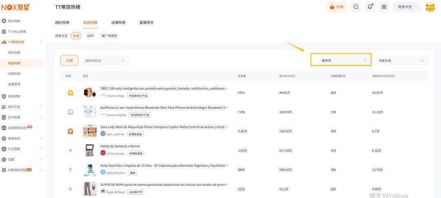Click the 价格 pricing button
This screenshot has height=198, width=441.
[x=336, y=7]
